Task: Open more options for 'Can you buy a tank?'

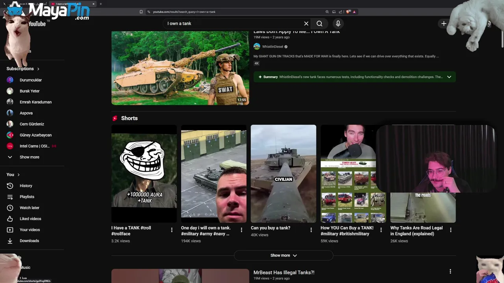Action: (x=311, y=230)
